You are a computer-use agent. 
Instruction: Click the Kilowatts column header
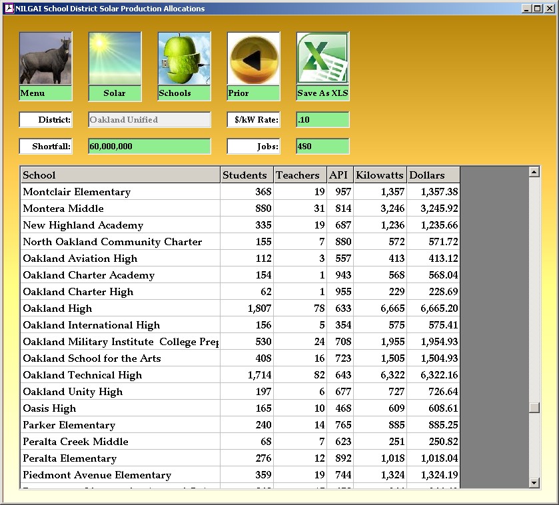point(380,175)
